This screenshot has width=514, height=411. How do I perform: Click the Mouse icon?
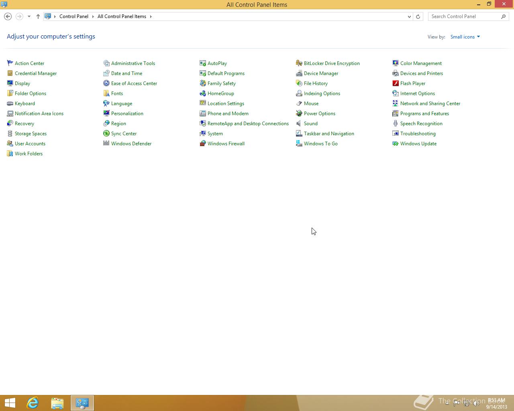coord(299,103)
